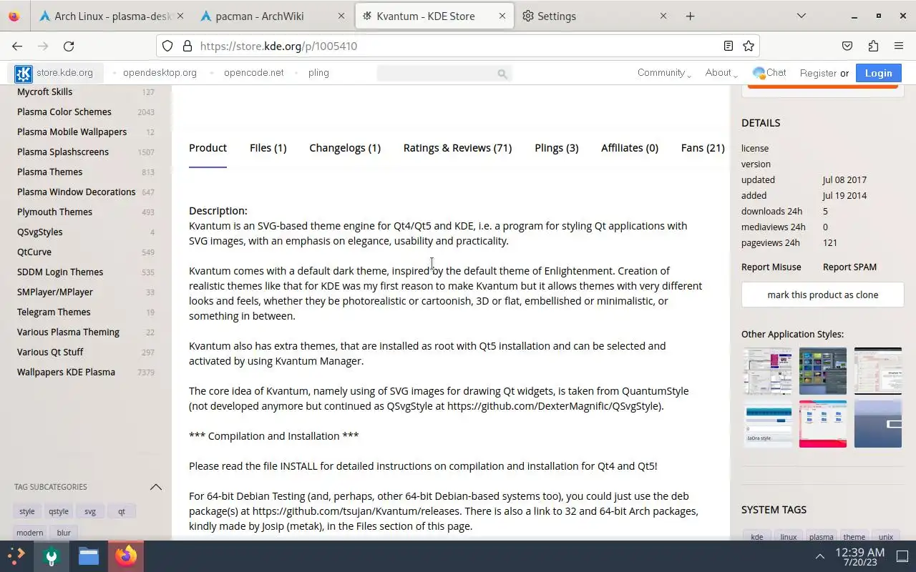The width and height of the screenshot is (916, 572).
Task: Open the file manager taskbar icon
Action: pyautogui.click(x=89, y=556)
